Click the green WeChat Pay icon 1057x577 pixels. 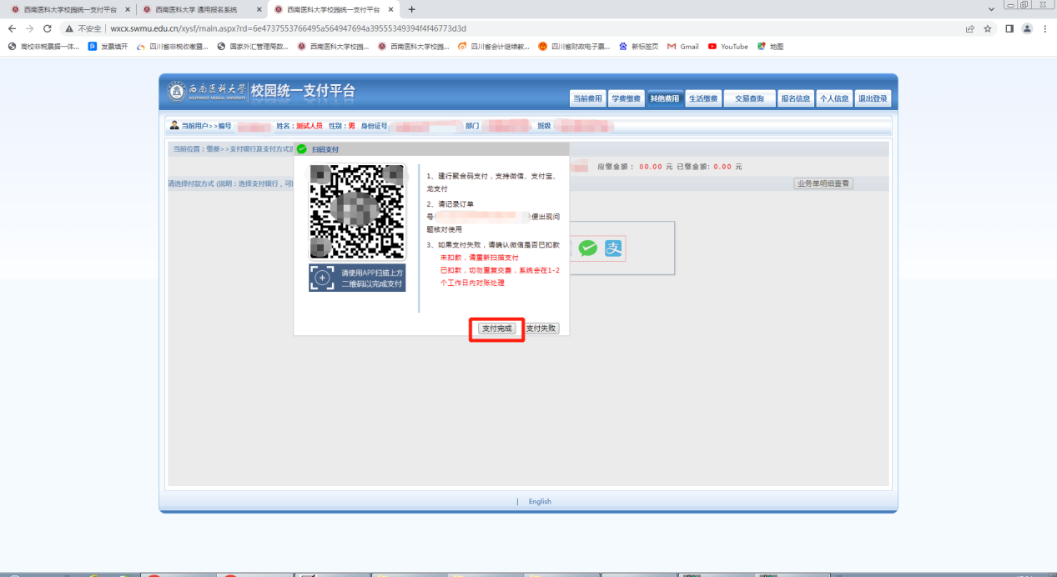tap(589, 248)
